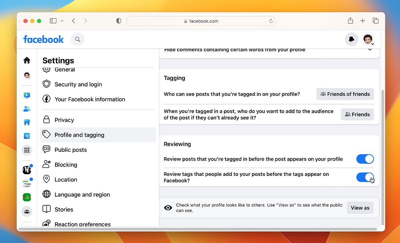Click the Tagging section heading
Screen dimensions: 400x243
coord(174,78)
